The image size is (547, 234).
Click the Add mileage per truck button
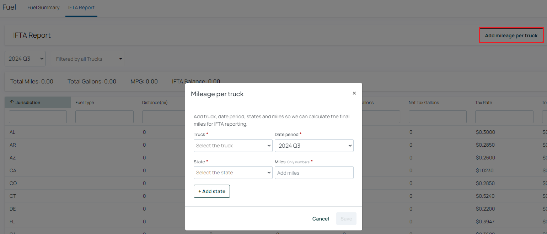pos(511,36)
